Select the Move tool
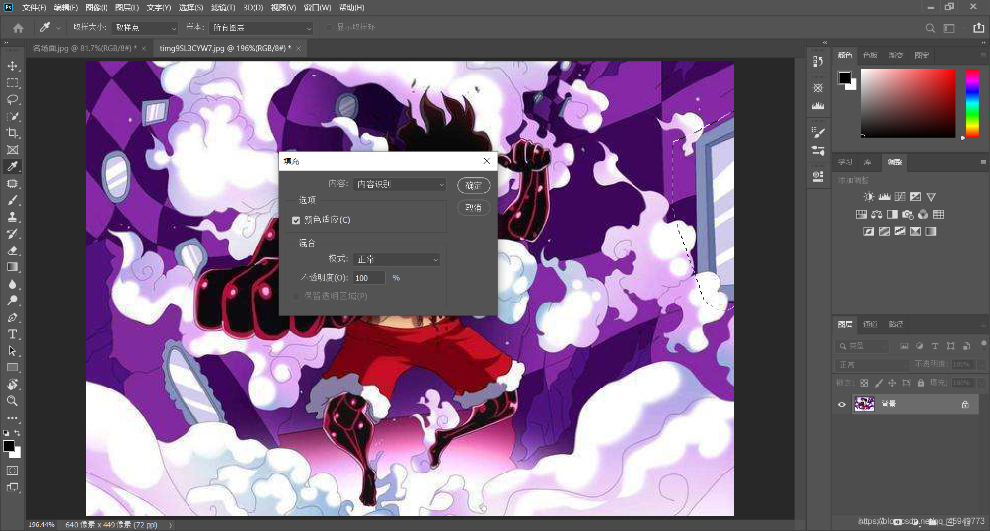 [x=12, y=66]
